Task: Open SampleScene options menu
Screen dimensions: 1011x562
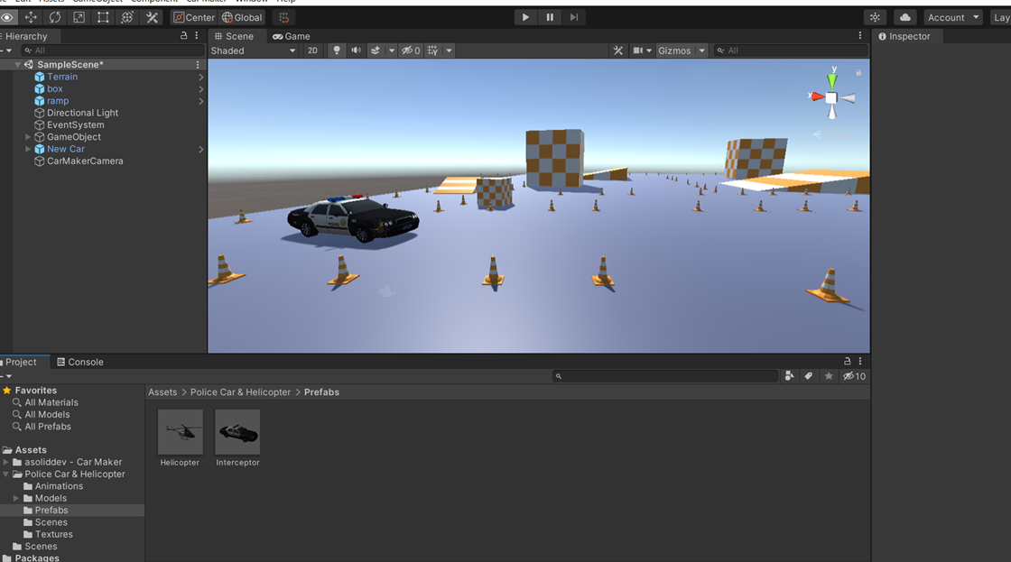Action: pos(198,64)
